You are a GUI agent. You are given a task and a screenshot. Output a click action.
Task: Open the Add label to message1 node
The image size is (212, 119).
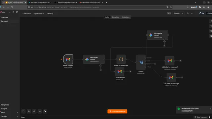pos(170,61)
